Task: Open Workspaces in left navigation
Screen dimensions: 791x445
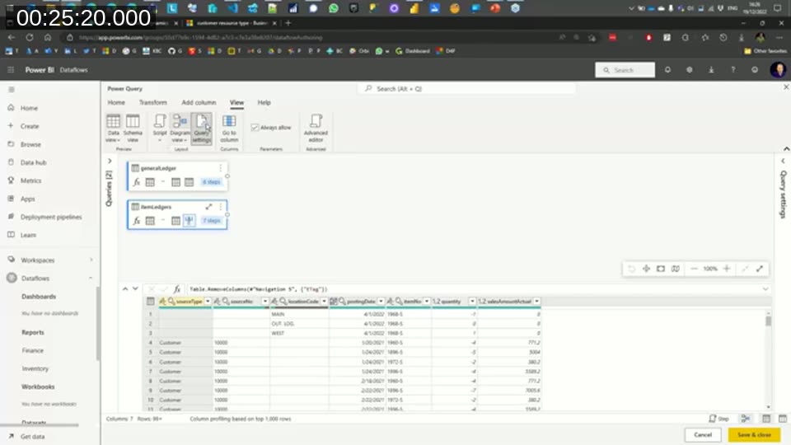Action: pyautogui.click(x=50, y=260)
